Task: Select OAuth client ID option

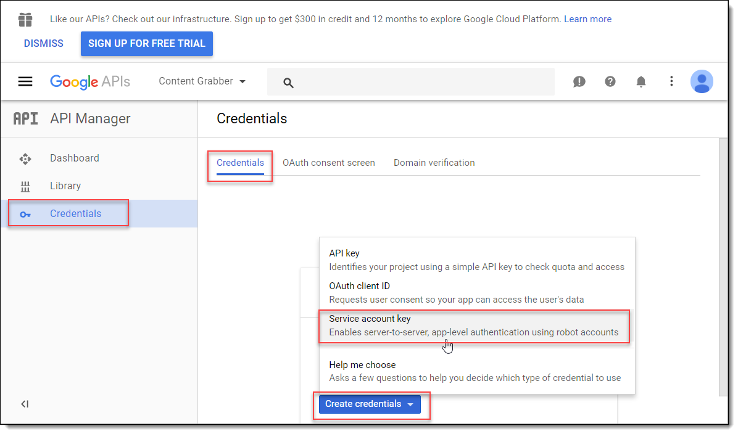Action: [477, 292]
